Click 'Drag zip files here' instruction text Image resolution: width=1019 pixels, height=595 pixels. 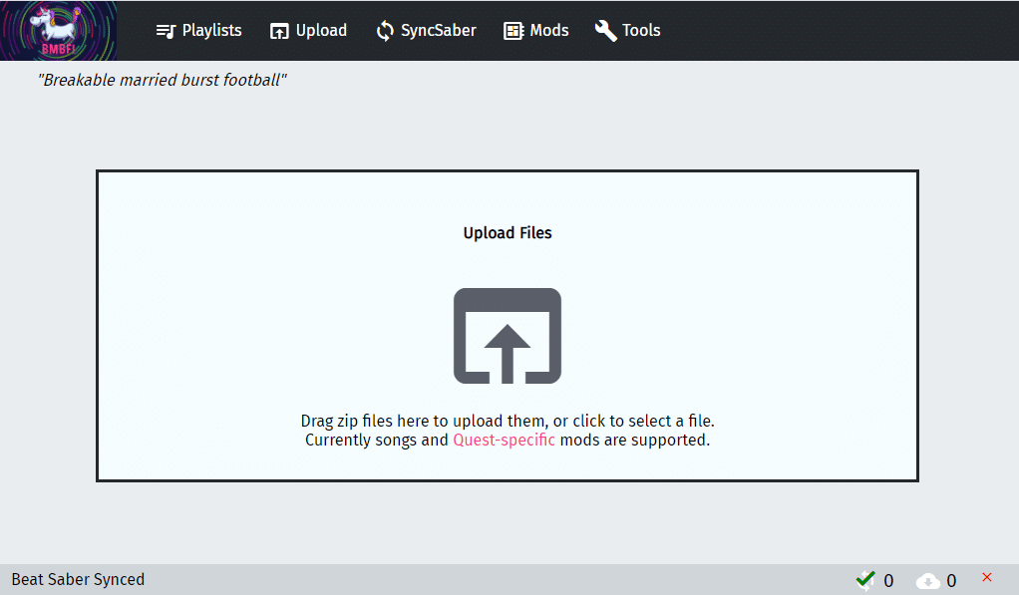(508, 421)
